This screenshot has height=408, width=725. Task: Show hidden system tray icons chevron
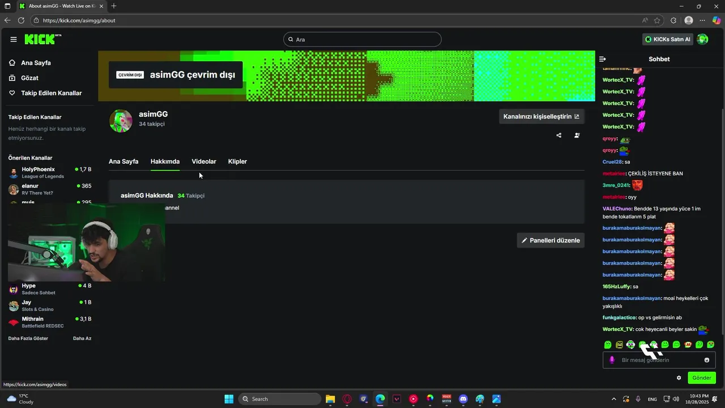pos(614,399)
